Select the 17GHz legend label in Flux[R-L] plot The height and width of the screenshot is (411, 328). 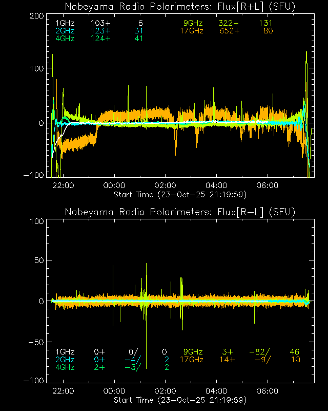[192, 360]
